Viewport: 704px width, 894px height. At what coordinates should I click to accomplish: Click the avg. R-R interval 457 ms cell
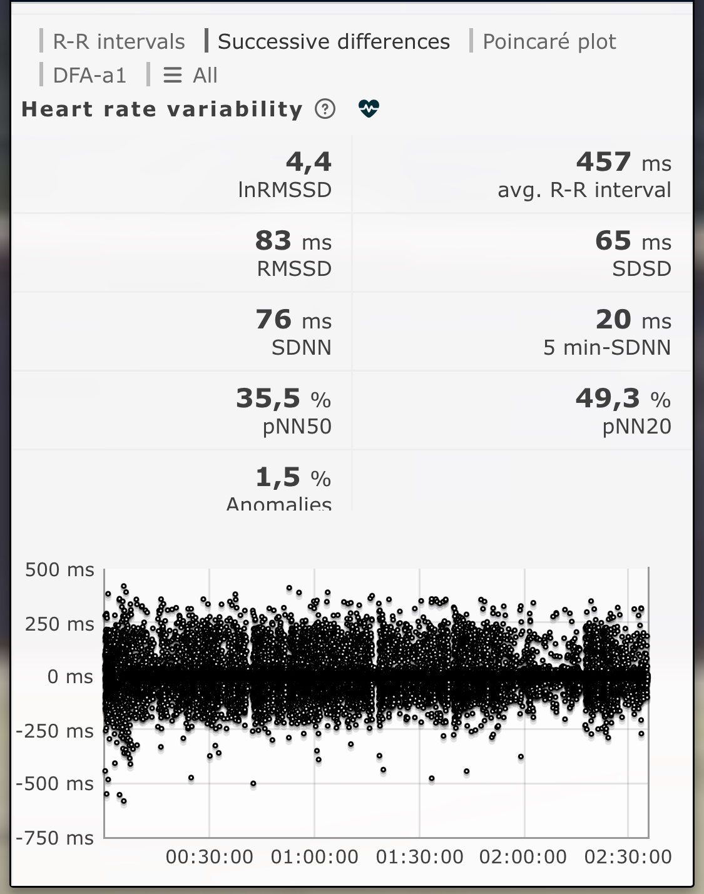click(584, 175)
